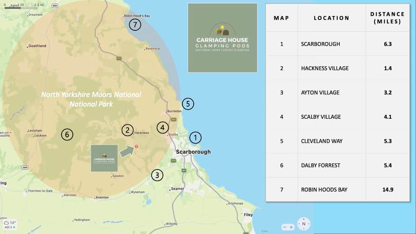Click the AQI 3 air quality indicator
416x234 pixels.
coord(10,227)
